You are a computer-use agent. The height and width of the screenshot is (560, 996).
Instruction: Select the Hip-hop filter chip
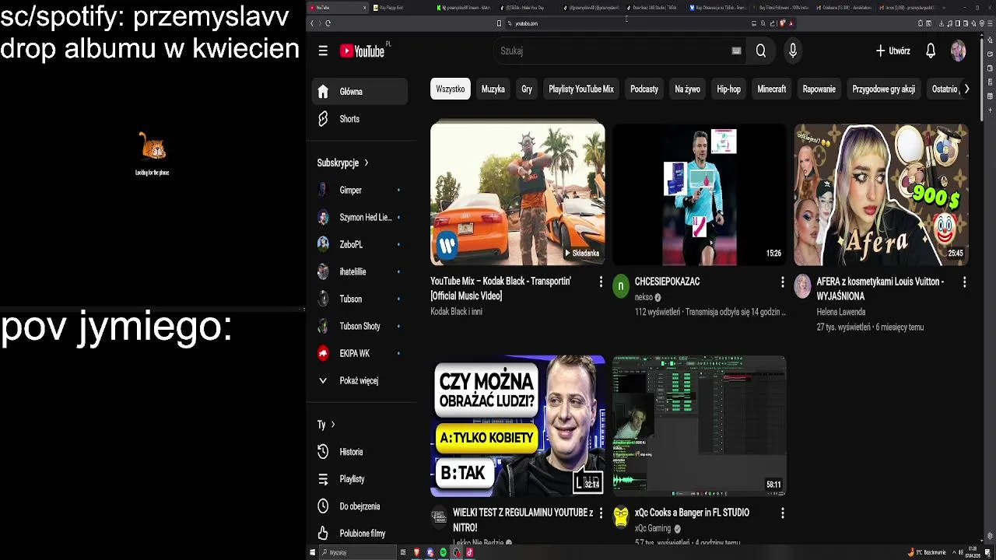click(x=729, y=89)
